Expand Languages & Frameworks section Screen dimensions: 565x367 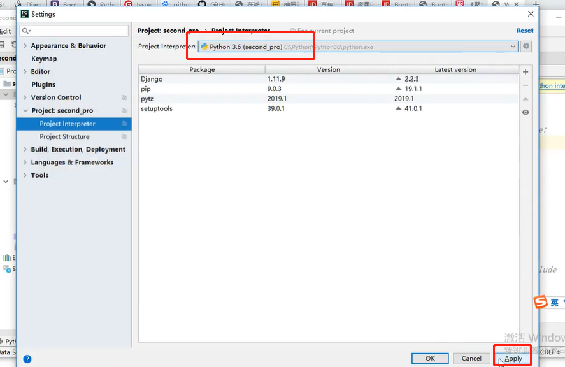point(25,162)
